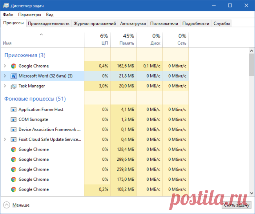Expand the Microsoft Word (32 бита) row

pyautogui.click(x=5, y=76)
